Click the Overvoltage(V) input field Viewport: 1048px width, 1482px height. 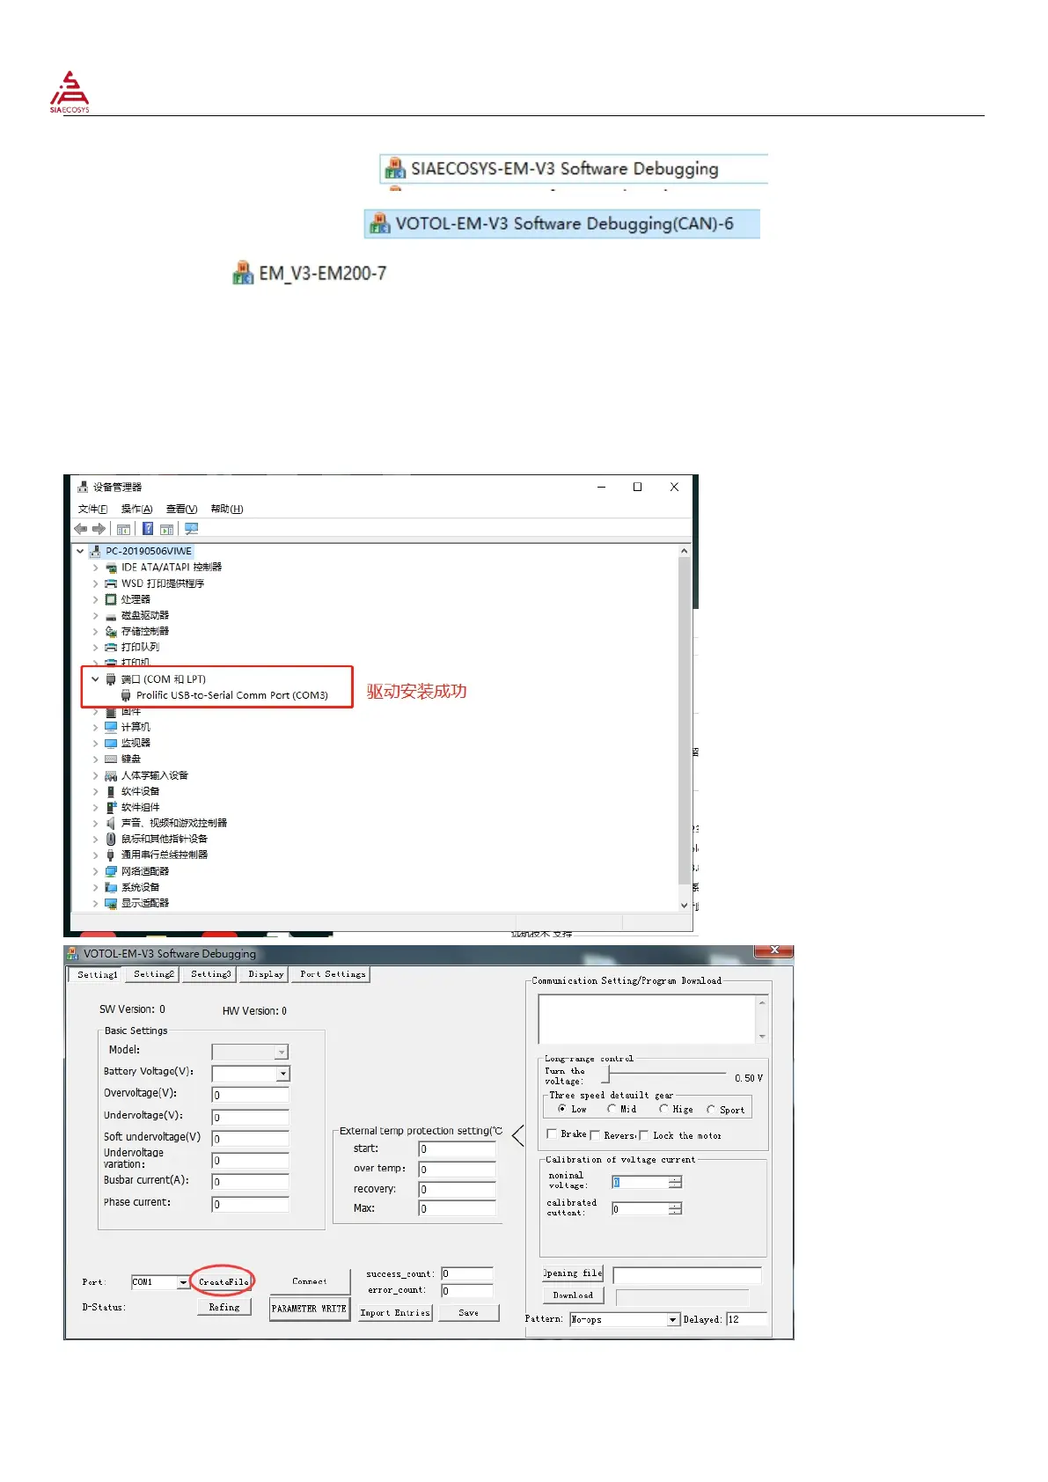[251, 1096]
